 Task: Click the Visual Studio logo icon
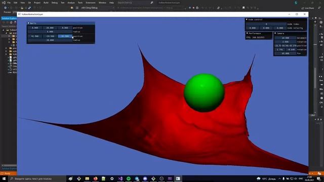(4, 3)
